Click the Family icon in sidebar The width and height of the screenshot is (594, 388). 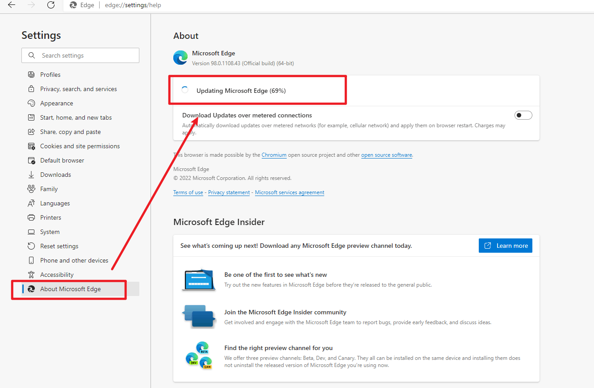pyautogui.click(x=31, y=189)
